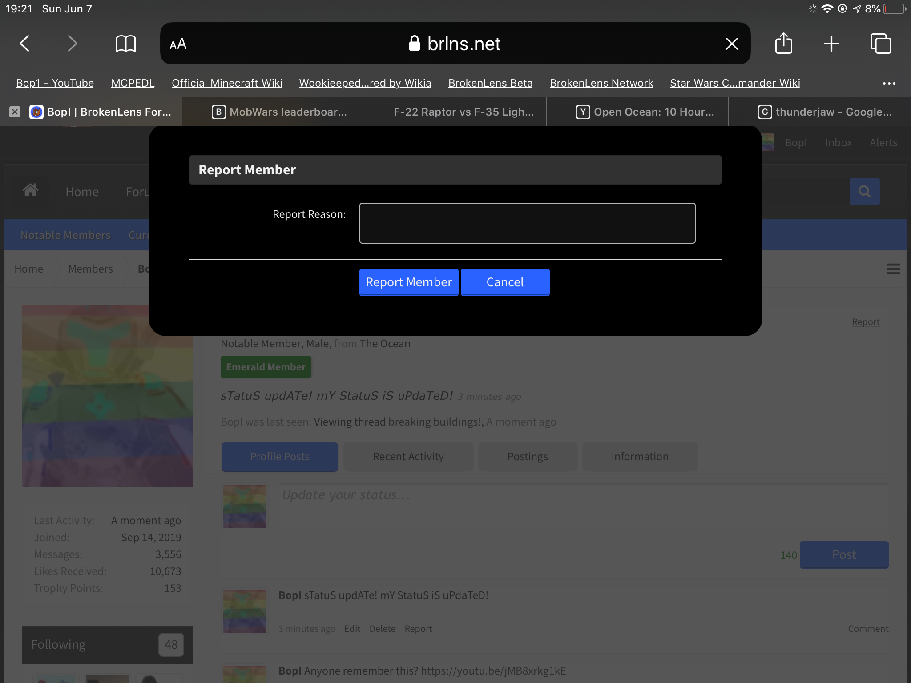Image resolution: width=911 pixels, height=683 pixels.
Task: Close the Bopl BrokenLens tab
Action: coord(15,112)
